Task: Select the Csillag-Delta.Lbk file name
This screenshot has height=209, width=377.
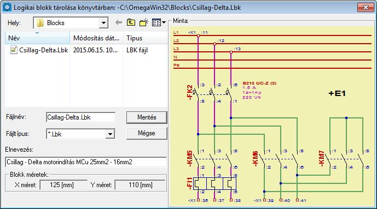Action: click(x=44, y=50)
